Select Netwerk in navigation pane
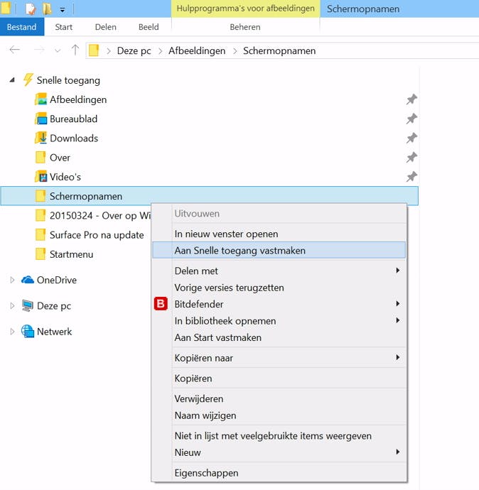The width and height of the screenshot is (479, 490). [55, 332]
